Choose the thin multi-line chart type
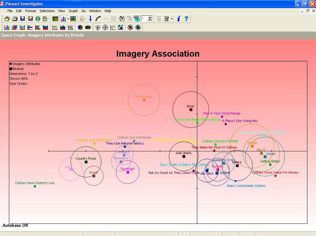Screen dimensions: 316x236 (x=55, y=27)
